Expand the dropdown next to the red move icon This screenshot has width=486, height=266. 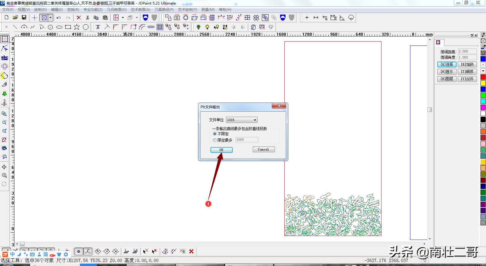(123, 18)
